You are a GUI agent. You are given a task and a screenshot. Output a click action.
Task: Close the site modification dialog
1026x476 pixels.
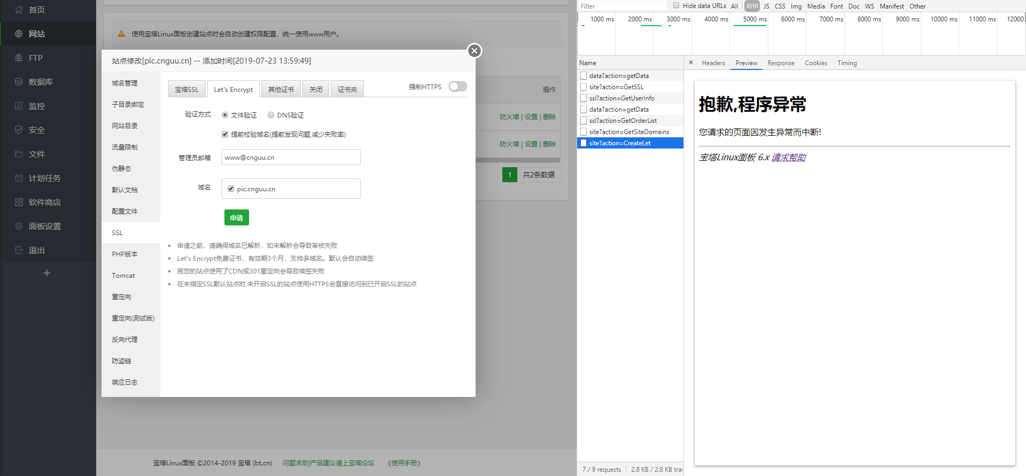point(475,51)
